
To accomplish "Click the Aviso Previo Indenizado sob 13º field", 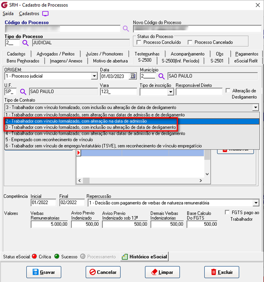I will [125, 224].
